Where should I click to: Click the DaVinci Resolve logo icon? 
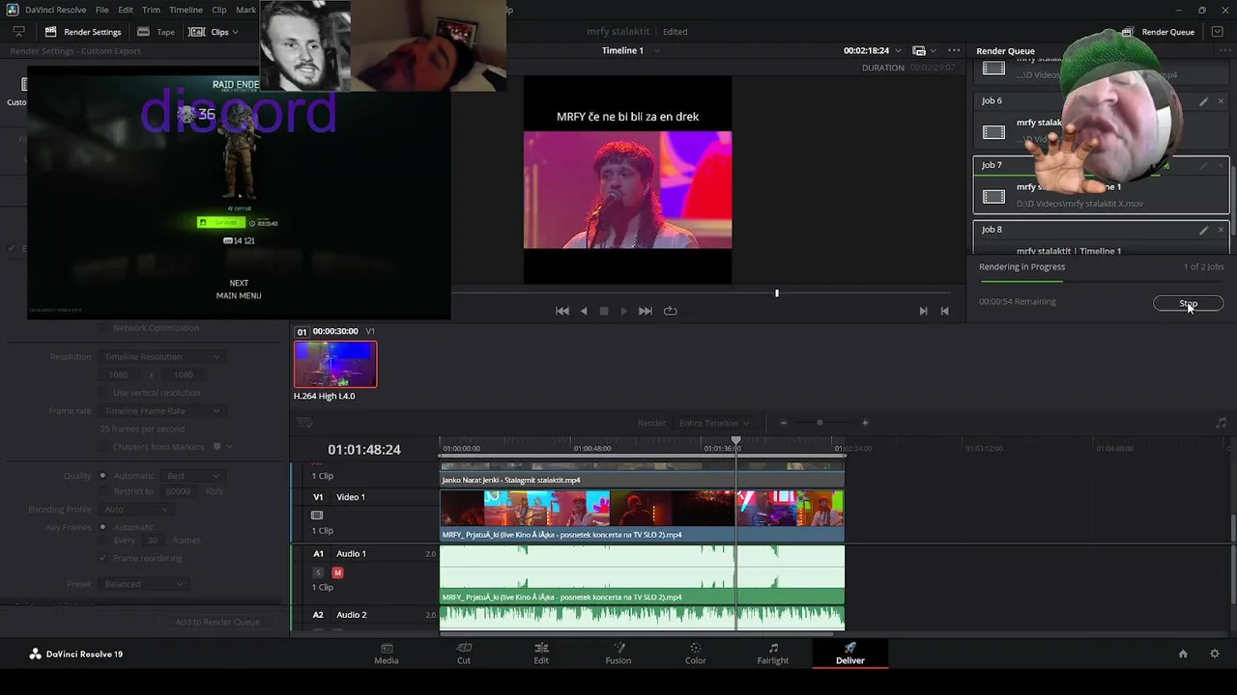[x=35, y=653]
